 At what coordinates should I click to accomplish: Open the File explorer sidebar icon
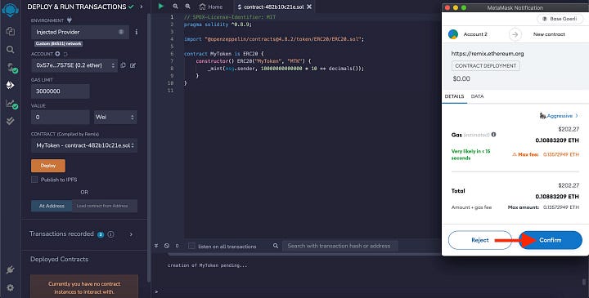(x=10, y=32)
